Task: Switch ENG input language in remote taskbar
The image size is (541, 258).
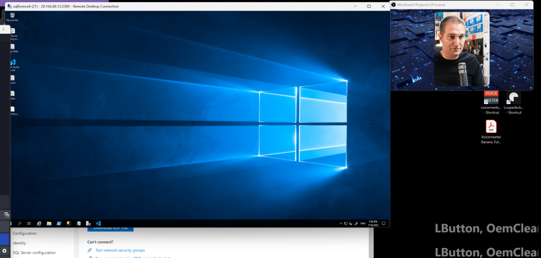Action: pos(363,224)
